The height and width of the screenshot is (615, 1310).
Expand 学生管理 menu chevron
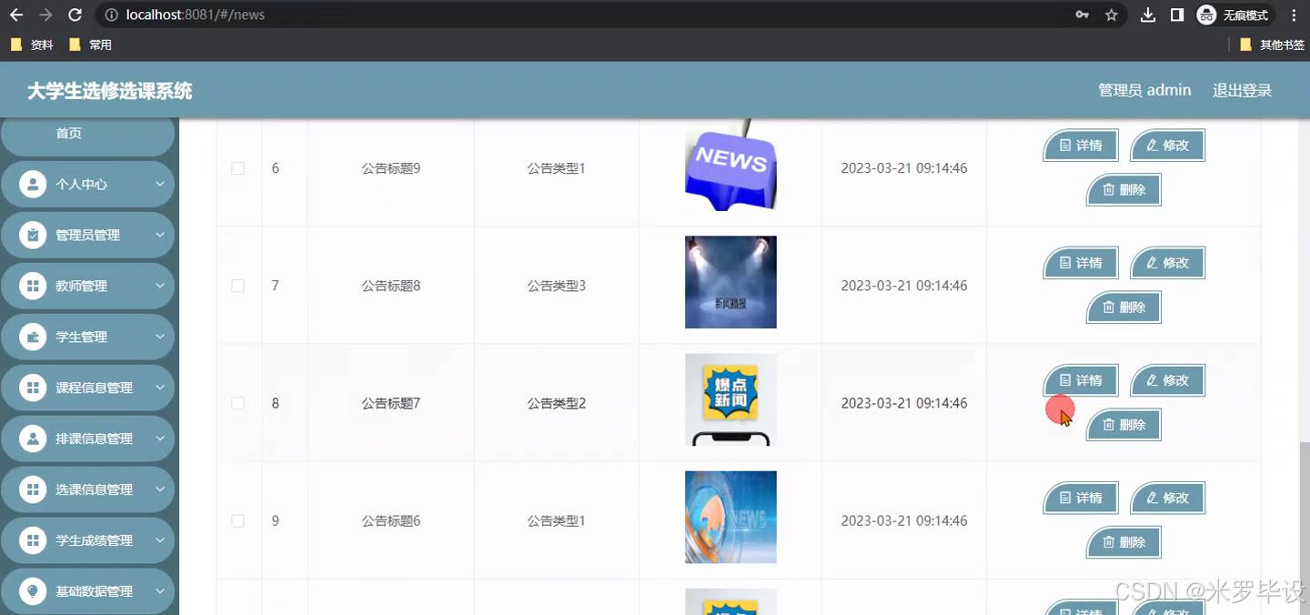tap(159, 337)
